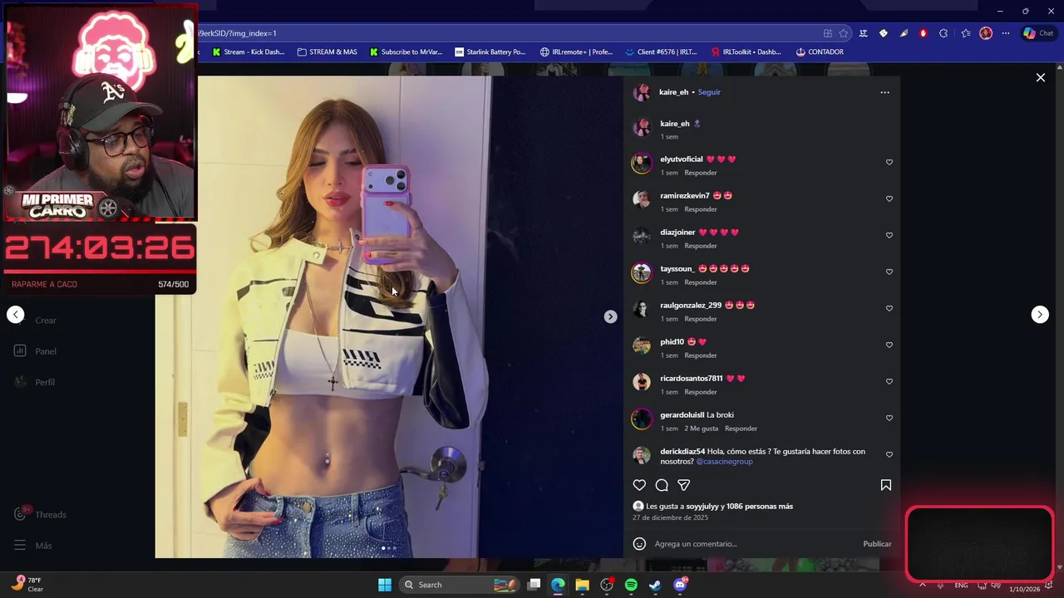The image size is (1064, 598).
Task: Open the weather widget showing 78°F
Action: [27, 585]
